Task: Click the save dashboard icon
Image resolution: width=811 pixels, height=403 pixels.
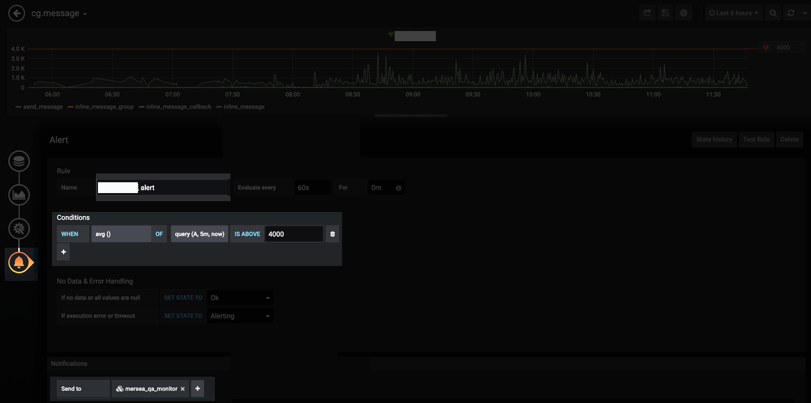Action: tap(665, 12)
